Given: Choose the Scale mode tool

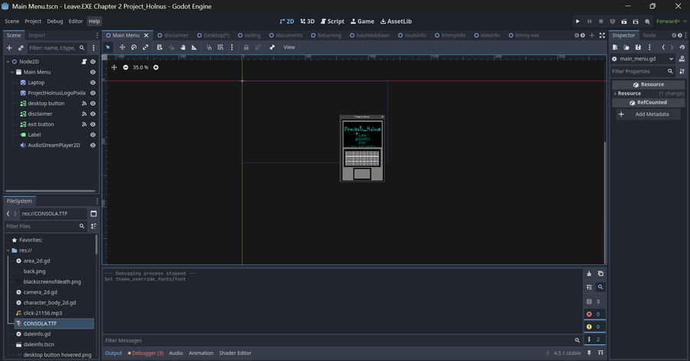Looking at the screenshot, I should 146,48.
